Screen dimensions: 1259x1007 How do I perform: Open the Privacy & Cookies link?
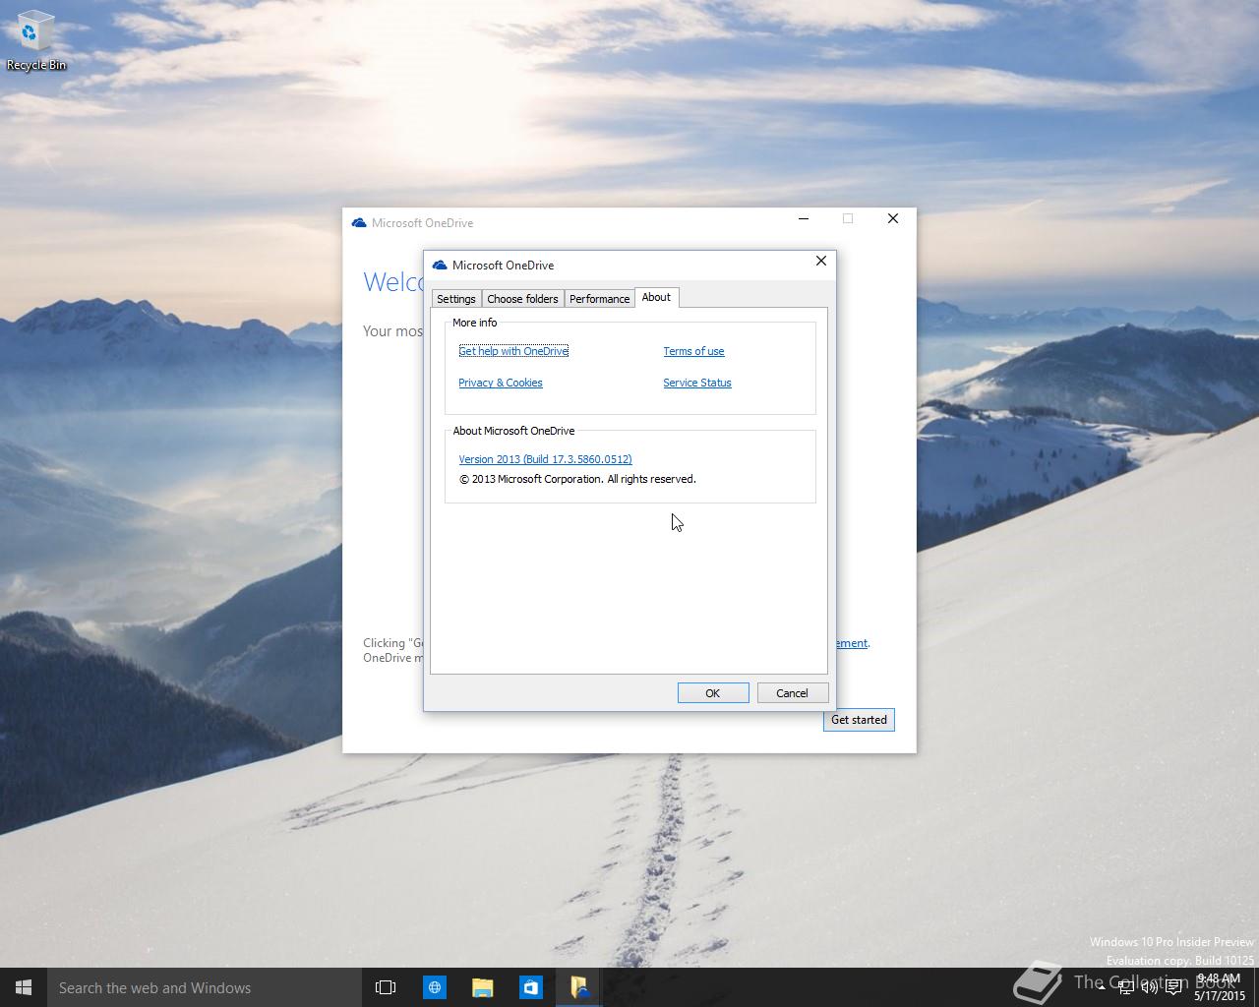(x=501, y=383)
